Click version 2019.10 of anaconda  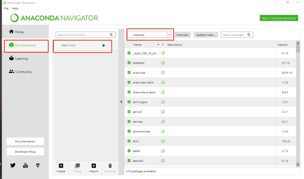(287, 73)
